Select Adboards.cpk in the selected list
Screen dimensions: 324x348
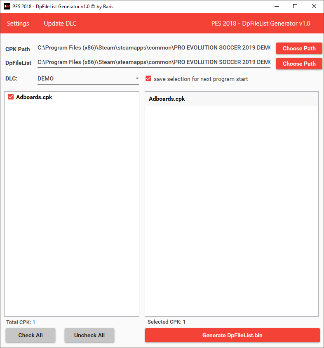click(232, 99)
